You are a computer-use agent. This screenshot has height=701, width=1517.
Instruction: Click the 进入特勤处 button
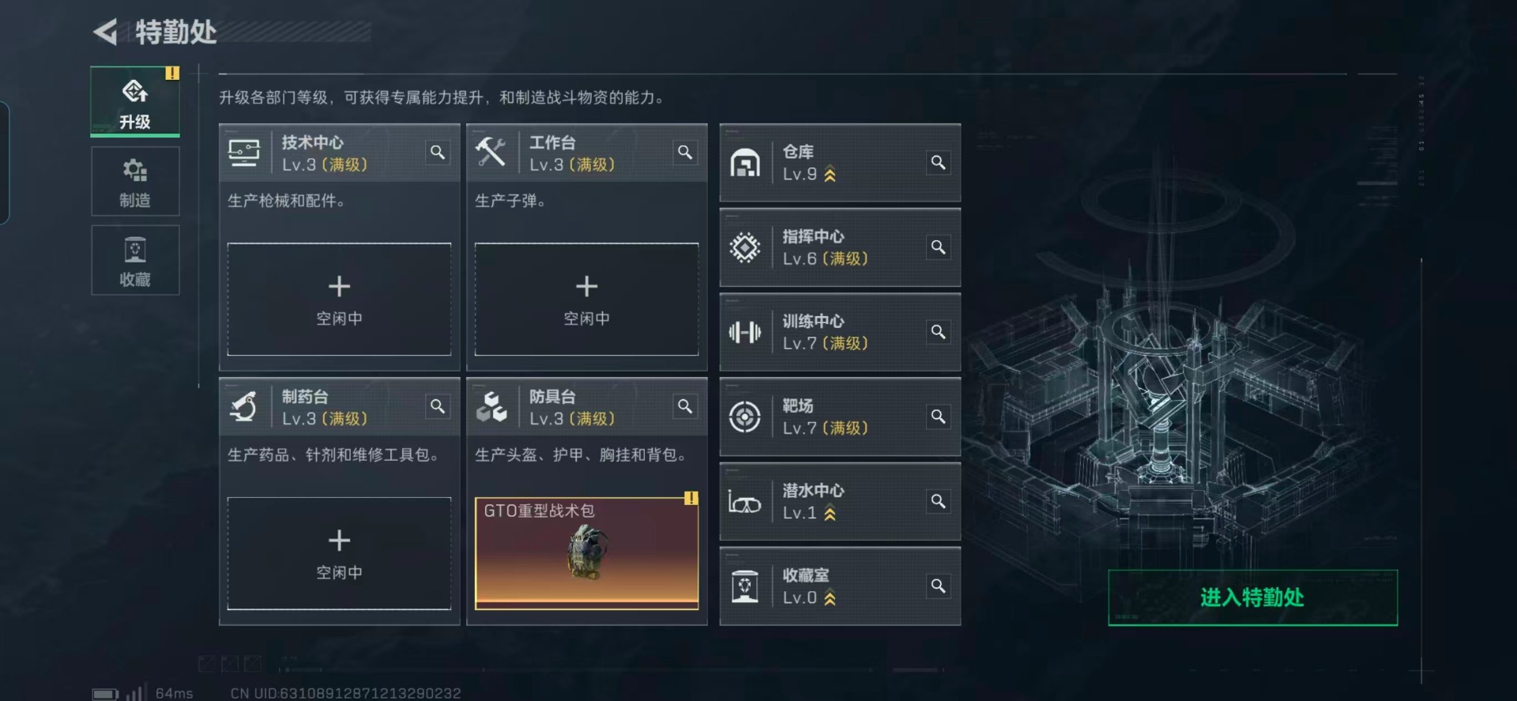click(1252, 597)
